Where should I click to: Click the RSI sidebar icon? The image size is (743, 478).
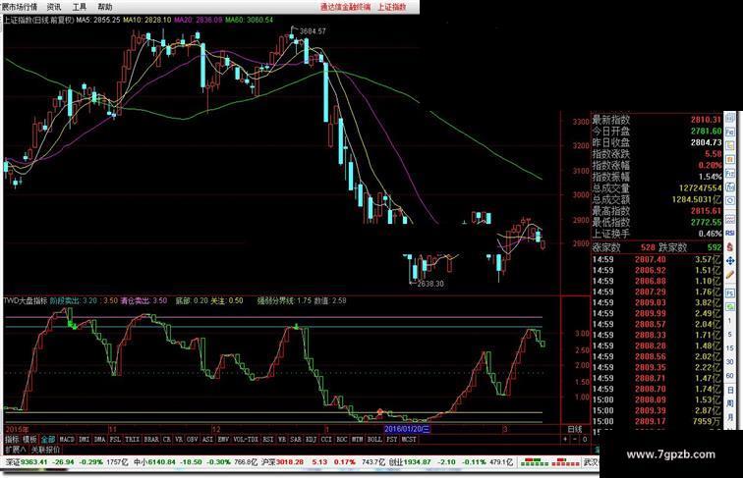click(x=730, y=233)
